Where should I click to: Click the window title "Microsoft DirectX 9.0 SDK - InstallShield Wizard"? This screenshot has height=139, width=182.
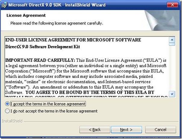point(57,5)
